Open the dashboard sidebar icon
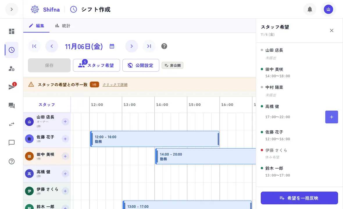 coord(12,31)
